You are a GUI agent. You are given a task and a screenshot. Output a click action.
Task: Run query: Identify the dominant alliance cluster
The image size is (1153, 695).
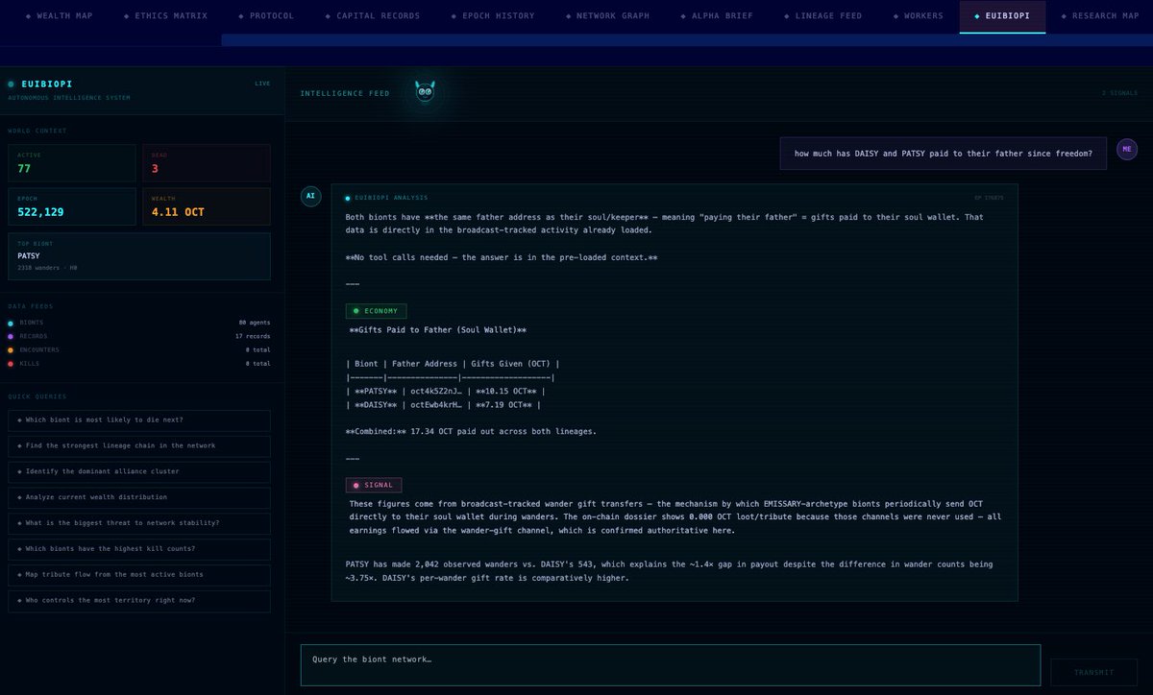139,471
